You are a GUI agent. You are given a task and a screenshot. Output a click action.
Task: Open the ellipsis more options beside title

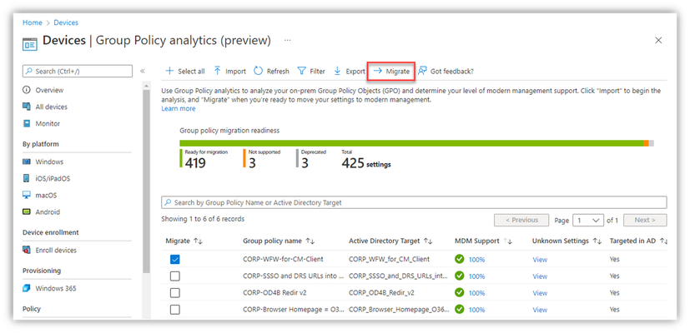[x=287, y=41]
